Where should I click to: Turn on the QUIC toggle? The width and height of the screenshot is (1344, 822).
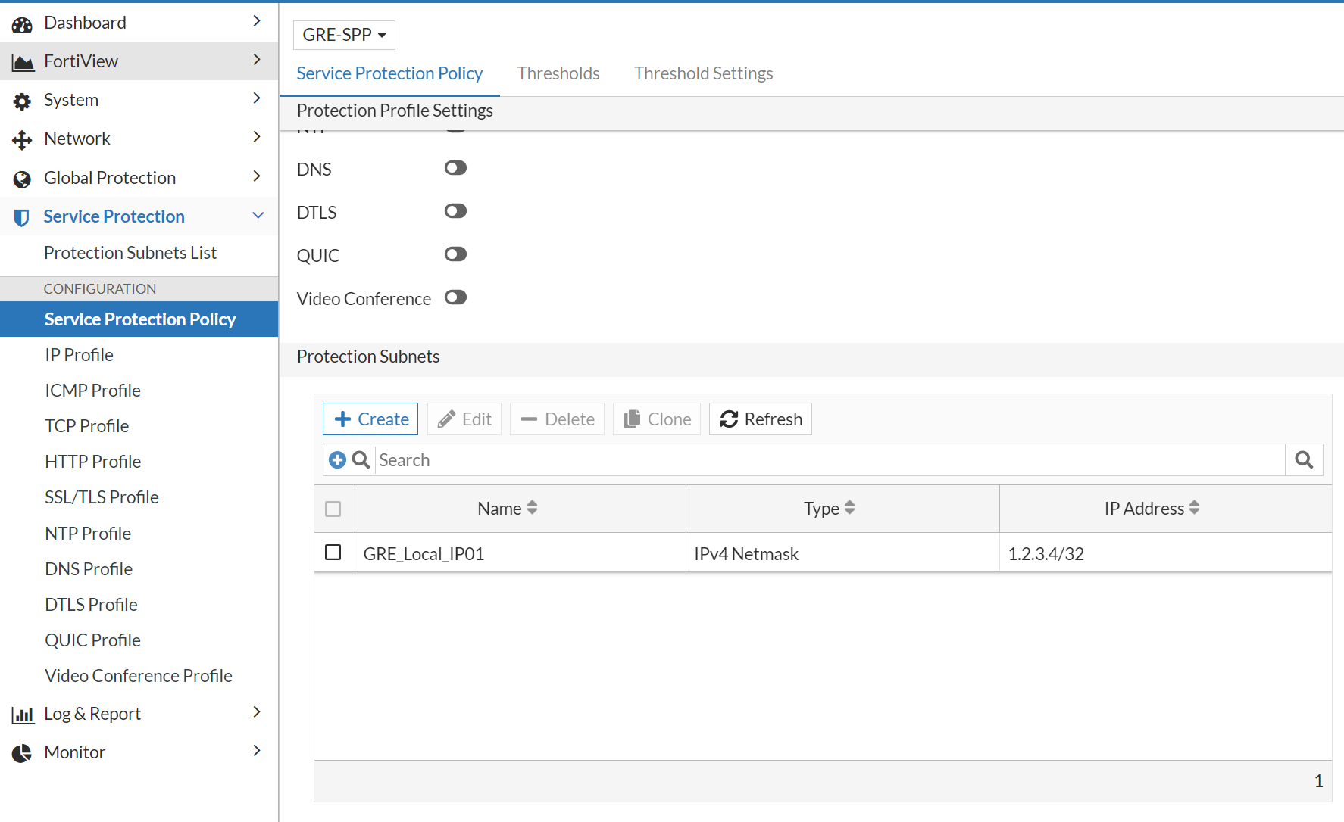(455, 254)
